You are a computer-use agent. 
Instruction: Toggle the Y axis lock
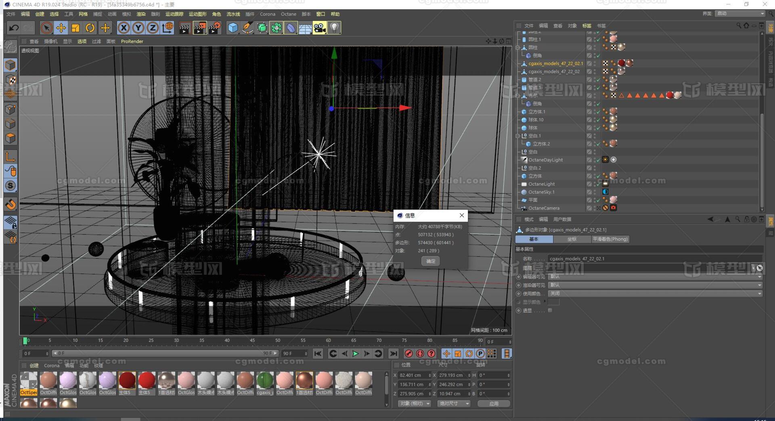click(138, 28)
